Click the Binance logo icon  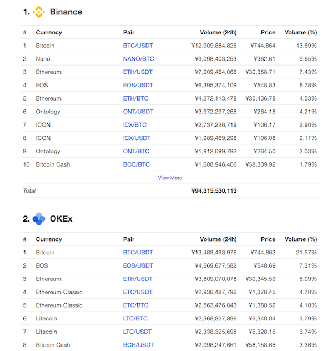39,12
